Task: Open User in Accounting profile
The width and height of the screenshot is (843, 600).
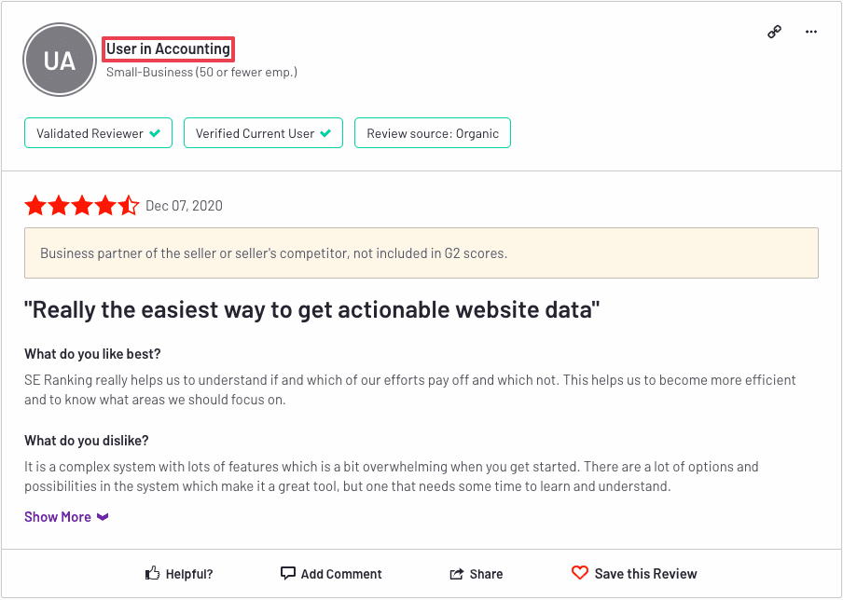Action: (168, 48)
